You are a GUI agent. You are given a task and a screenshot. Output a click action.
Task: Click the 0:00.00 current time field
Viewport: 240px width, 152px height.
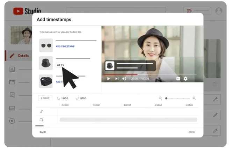tap(45, 99)
